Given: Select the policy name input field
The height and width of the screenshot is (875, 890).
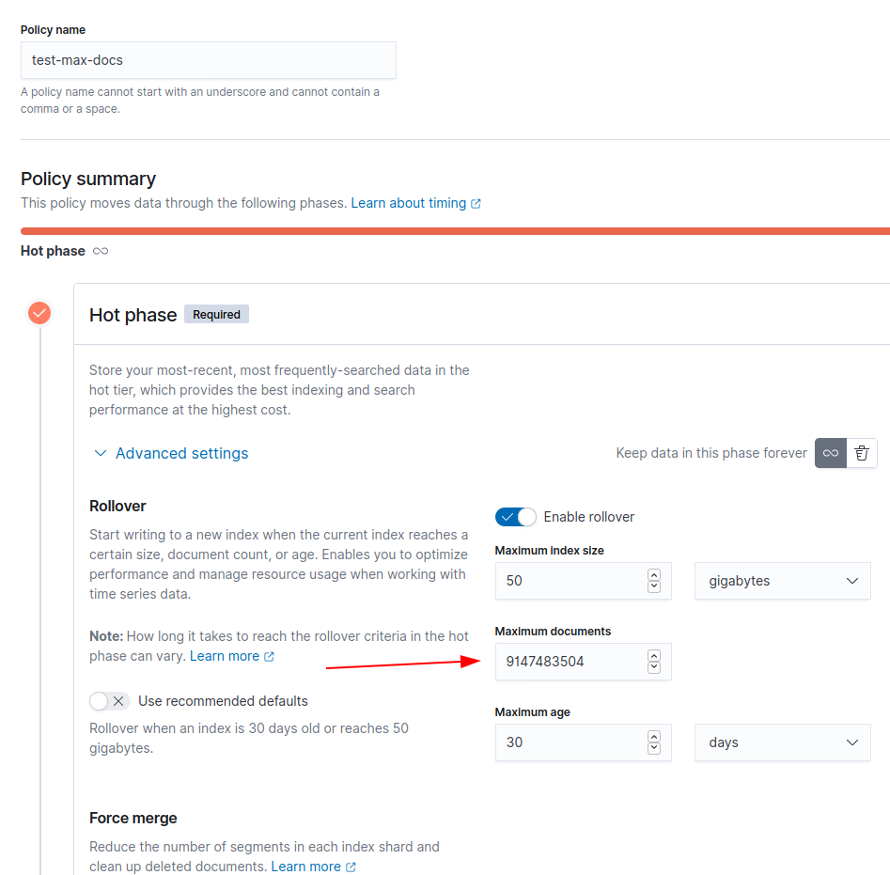Looking at the screenshot, I should pos(209,60).
